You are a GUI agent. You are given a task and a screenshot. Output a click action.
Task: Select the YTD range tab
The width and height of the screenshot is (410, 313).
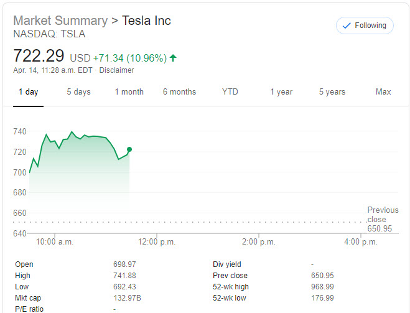[230, 92]
